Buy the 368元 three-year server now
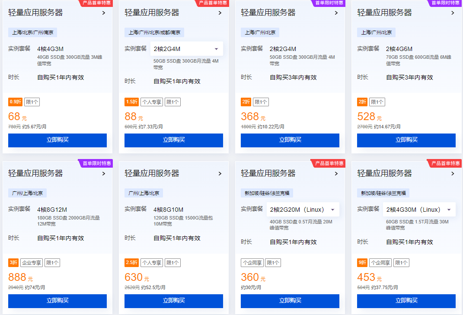Screen dimensions: 463x315 point(290,140)
